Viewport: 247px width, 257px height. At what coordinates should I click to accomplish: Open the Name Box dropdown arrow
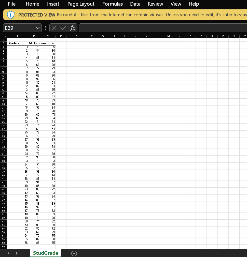click(37, 28)
